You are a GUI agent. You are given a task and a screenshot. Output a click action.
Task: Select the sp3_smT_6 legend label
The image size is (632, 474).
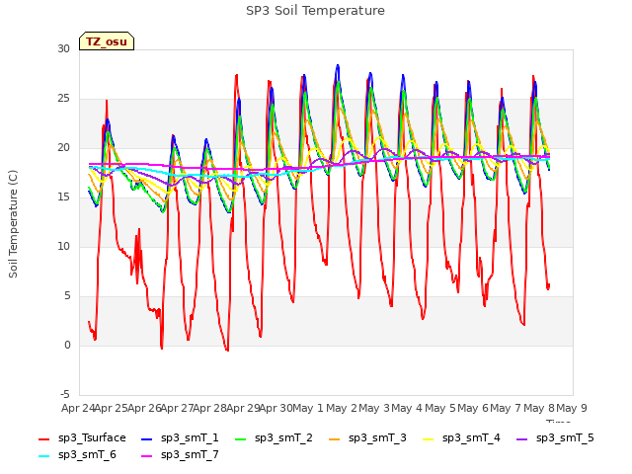(87, 454)
